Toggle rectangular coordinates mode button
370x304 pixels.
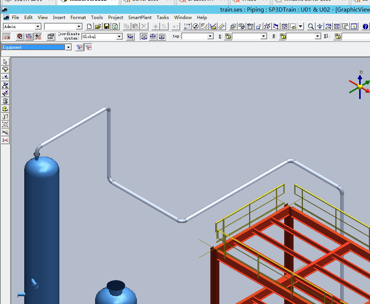(x=144, y=37)
